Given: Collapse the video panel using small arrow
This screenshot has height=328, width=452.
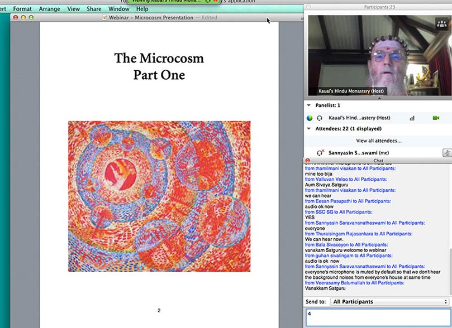Looking at the screenshot, I should [x=378, y=98].
